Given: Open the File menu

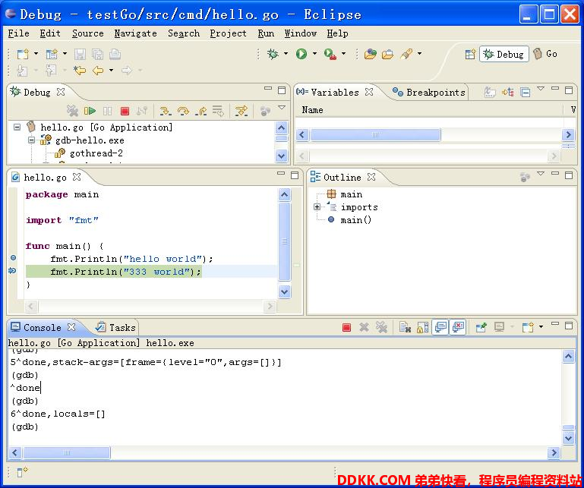Looking at the screenshot, I should click(19, 33).
